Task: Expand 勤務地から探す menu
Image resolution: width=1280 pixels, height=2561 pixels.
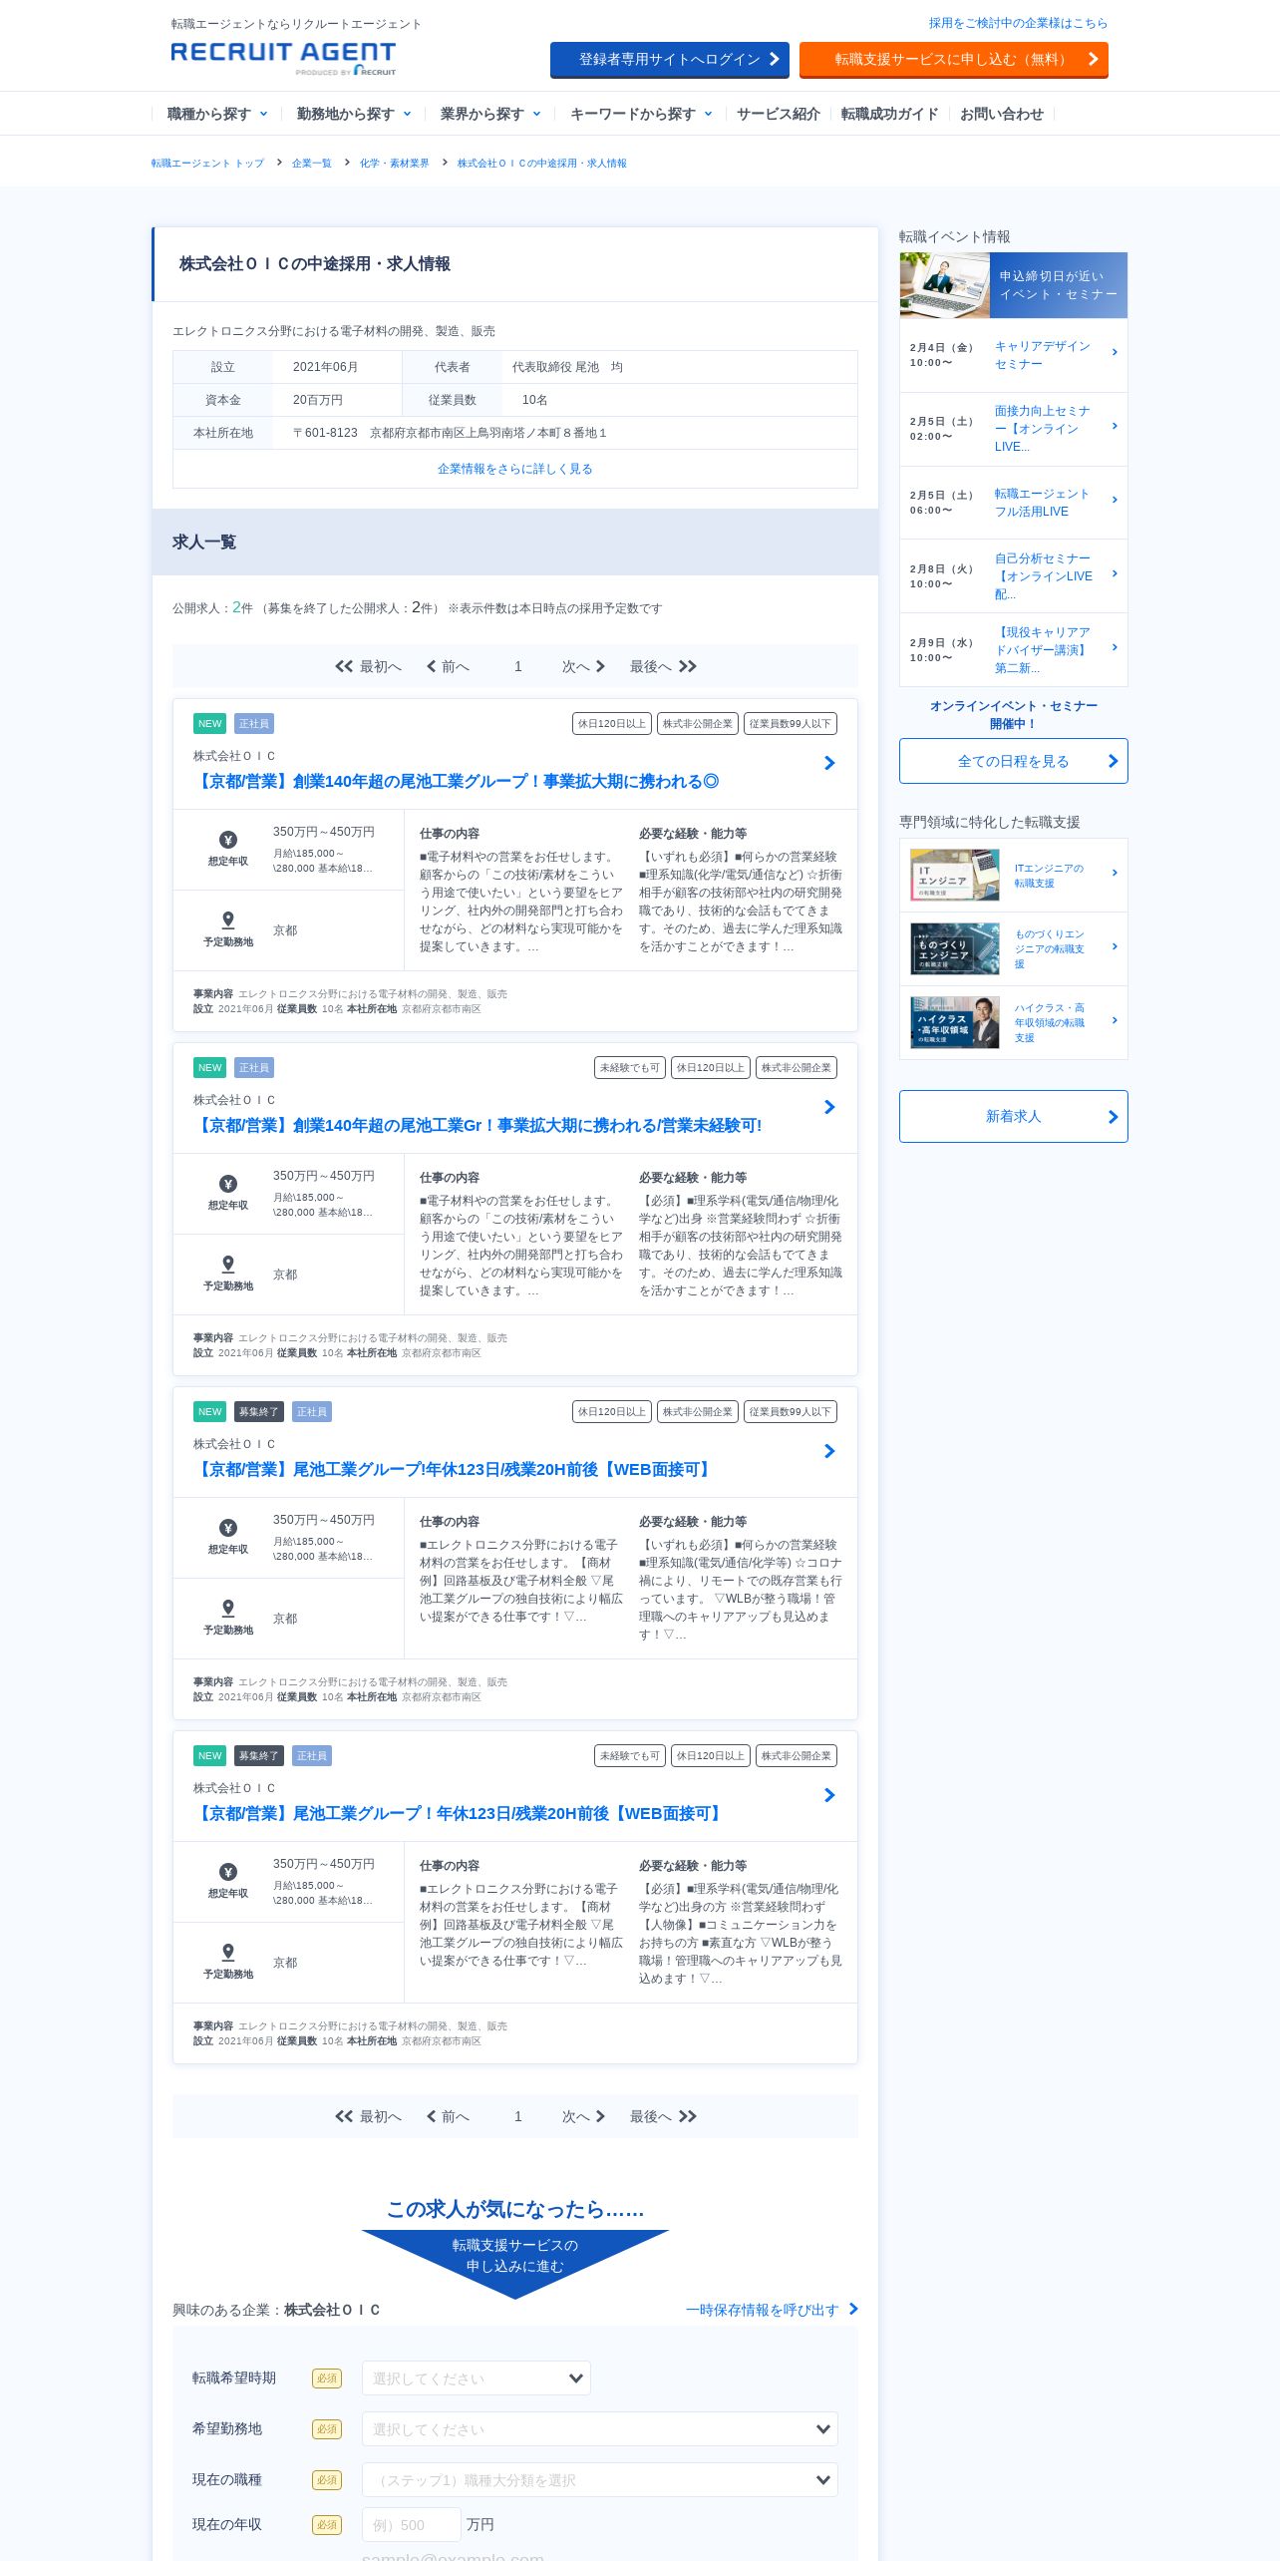Action: (354, 114)
